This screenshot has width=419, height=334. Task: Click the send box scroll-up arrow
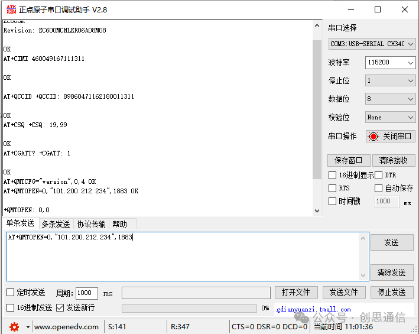tap(363, 238)
